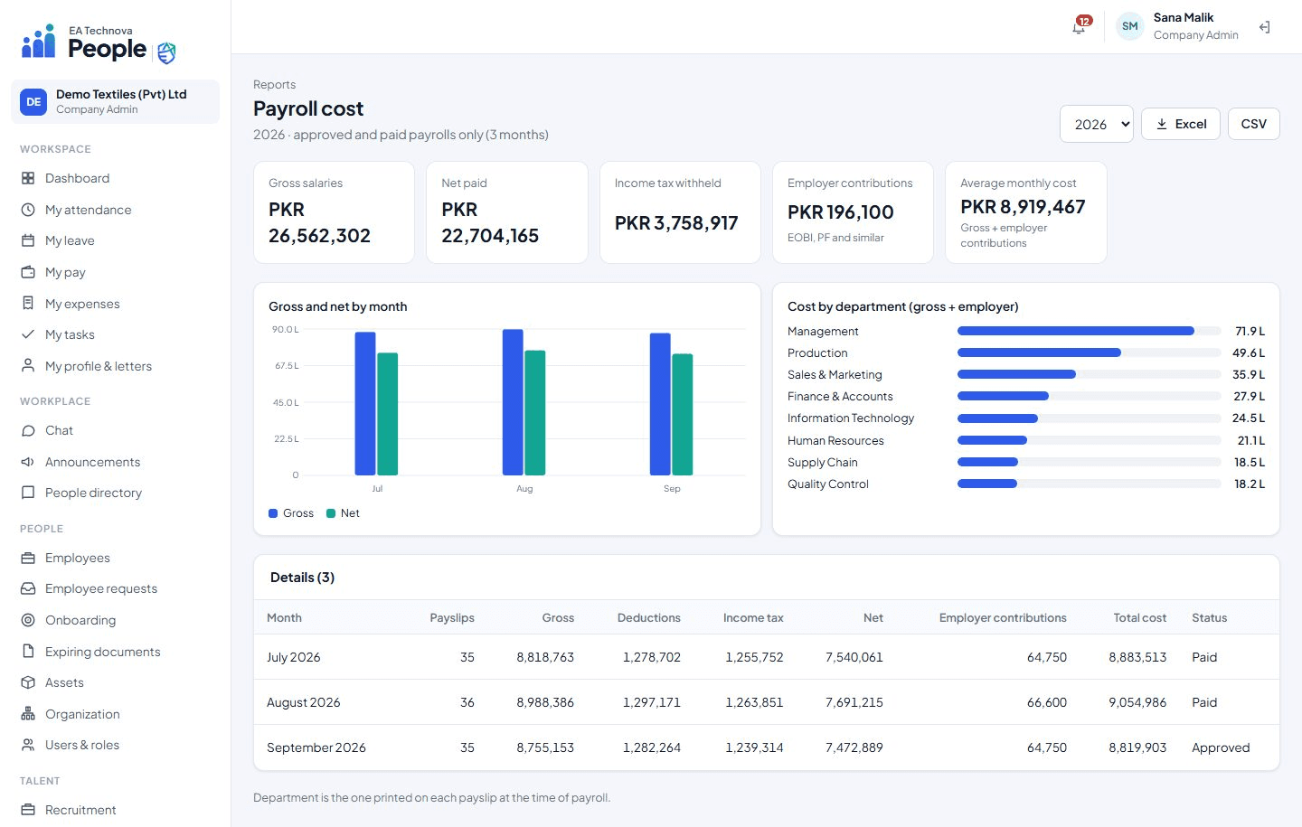Click the My profile person icon

(x=28, y=366)
